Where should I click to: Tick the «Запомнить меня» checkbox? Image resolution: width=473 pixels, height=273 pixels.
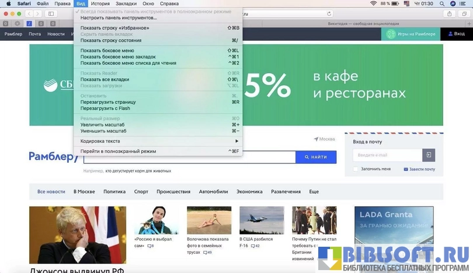coord(356,169)
